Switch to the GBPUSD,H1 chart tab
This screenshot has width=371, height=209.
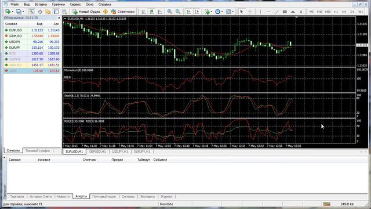[97, 152]
